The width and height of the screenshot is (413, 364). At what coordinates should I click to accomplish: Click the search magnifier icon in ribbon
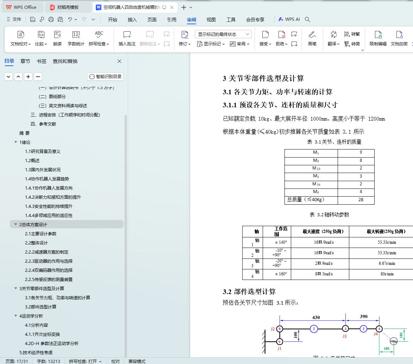307,19
